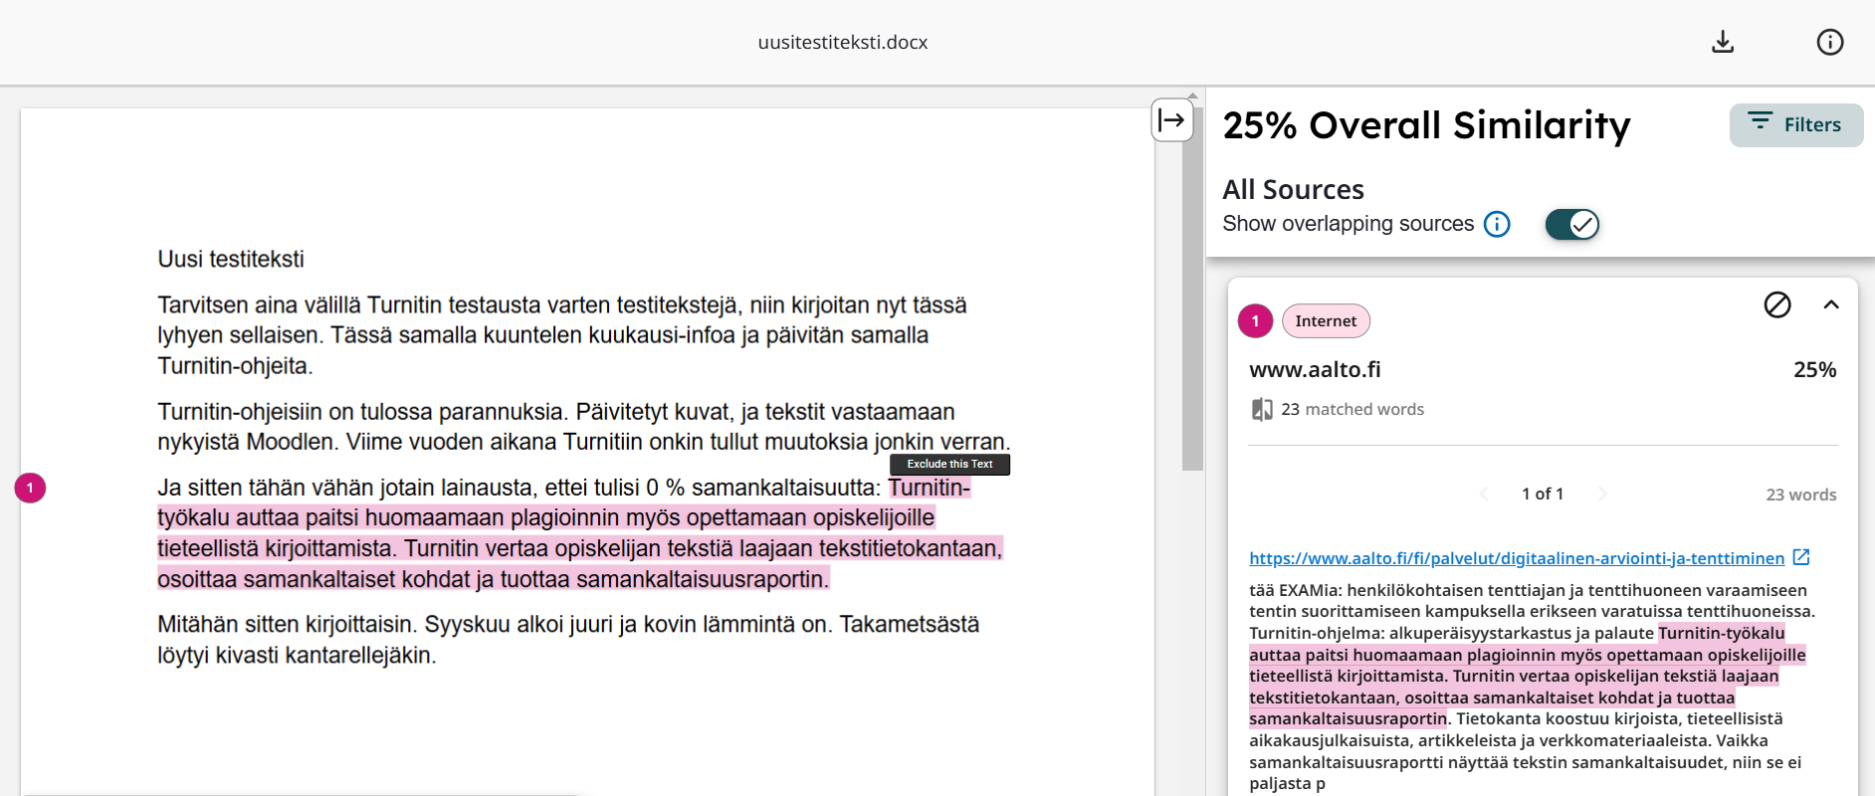Click highlighted text starting with Turnitin-työkalu in the document
The height and width of the screenshot is (796, 1875).
pyautogui.click(x=545, y=518)
